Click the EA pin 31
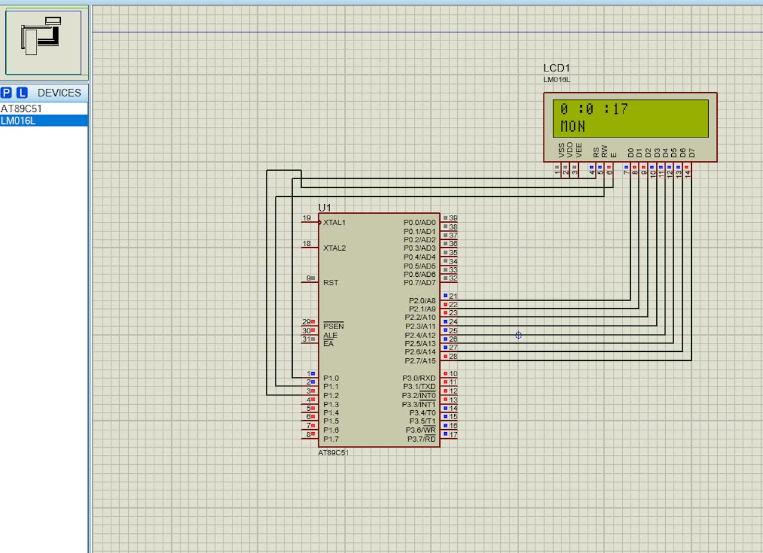Viewport: 763px width, 553px height. [x=310, y=343]
